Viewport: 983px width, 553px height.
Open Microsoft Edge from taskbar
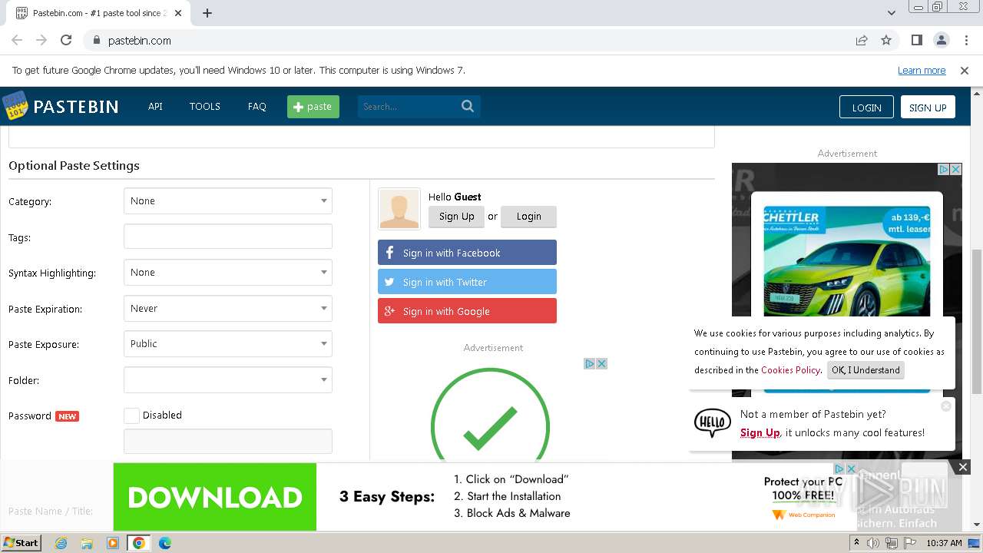(165, 543)
